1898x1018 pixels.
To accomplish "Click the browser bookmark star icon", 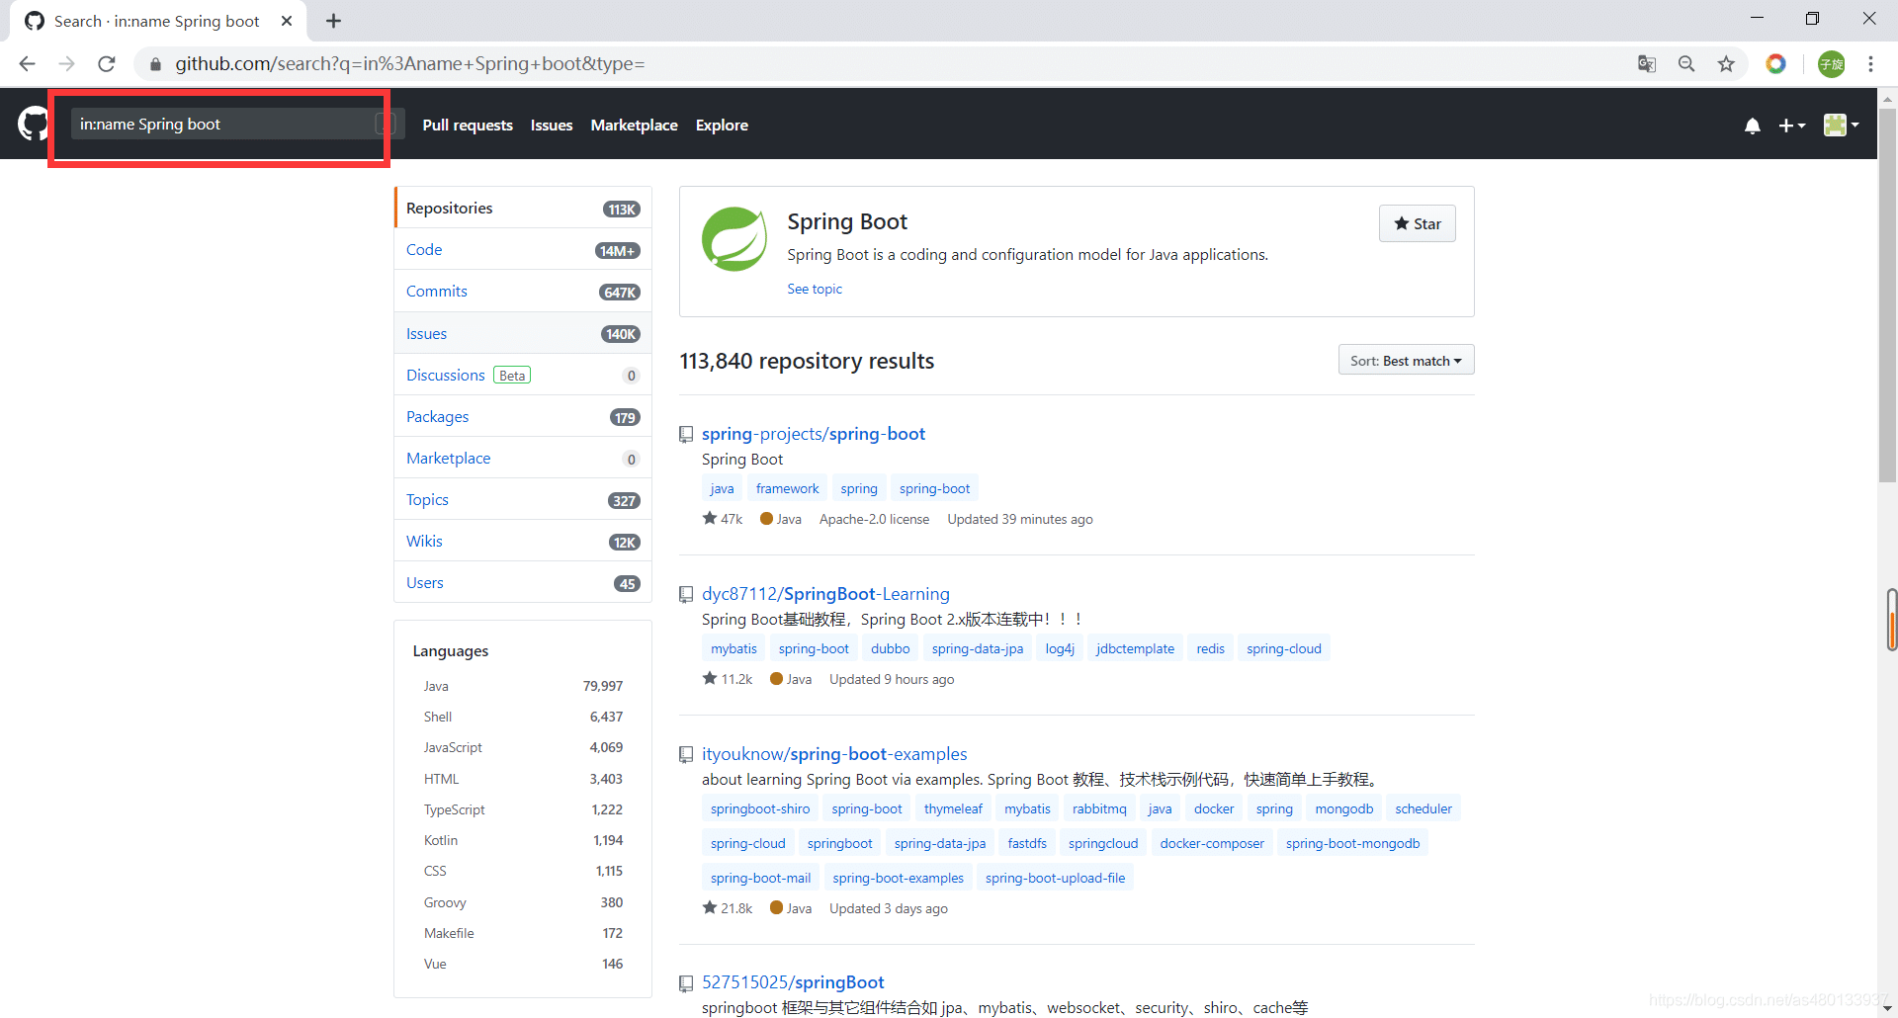I will pyautogui.click(x=1726, y=64).
